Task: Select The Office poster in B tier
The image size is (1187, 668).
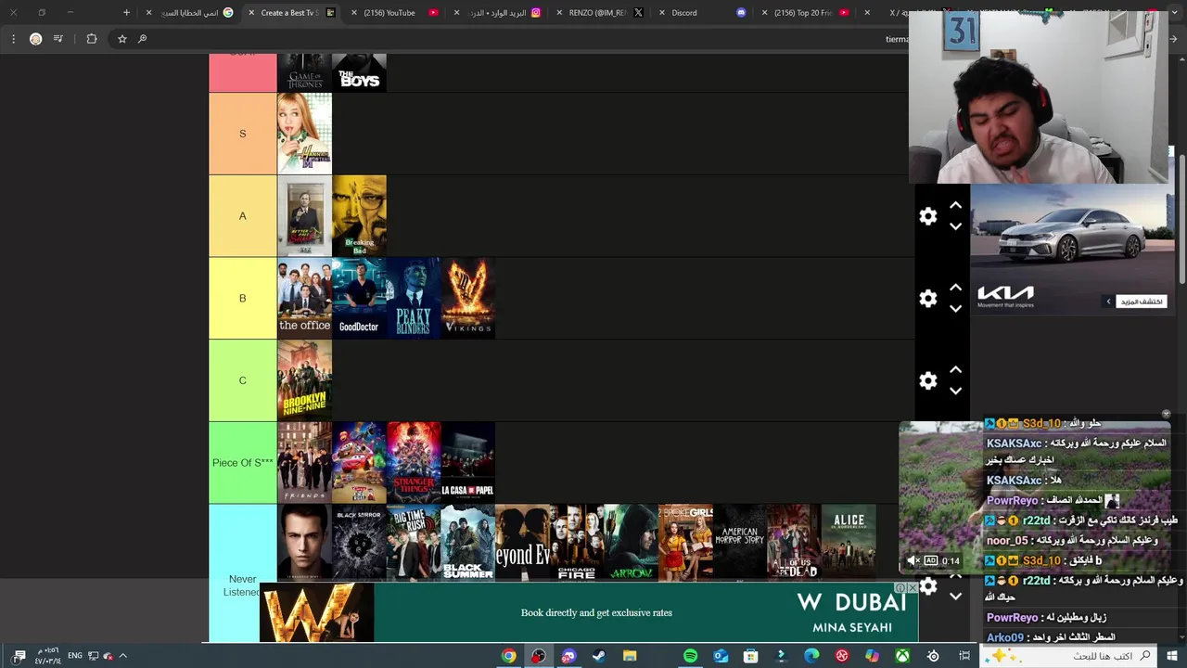Action: tap(304, 298)
